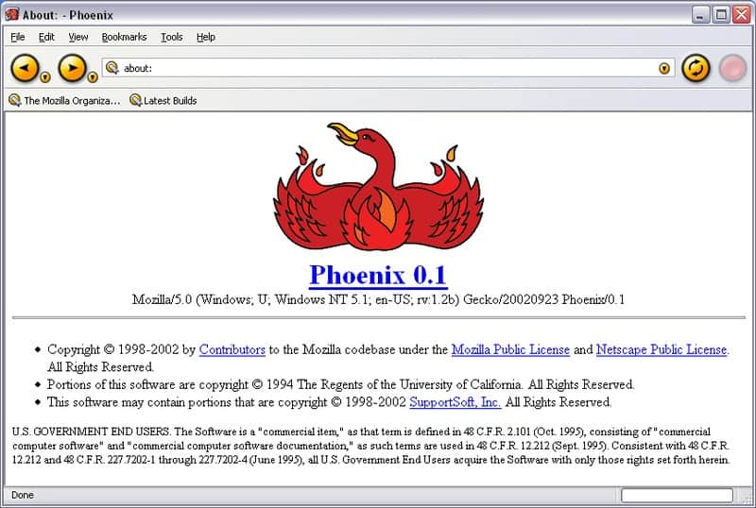Open the address bar URL history dropdown
Viewport: 756px width, 508px height.
click(664, 68)
